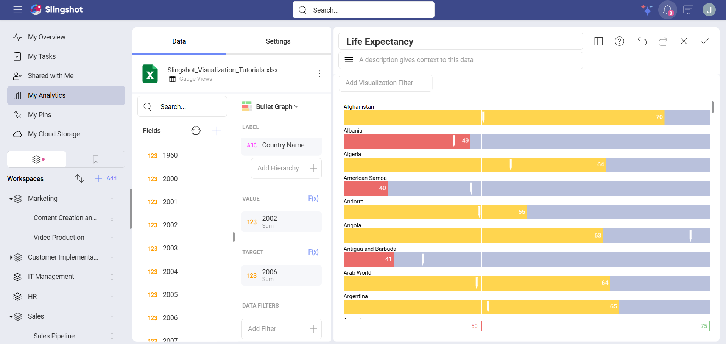The width and height of the screenshot is (726, 344).
Task: Open My Cloud Storage
Action: [x=54, y=134]
